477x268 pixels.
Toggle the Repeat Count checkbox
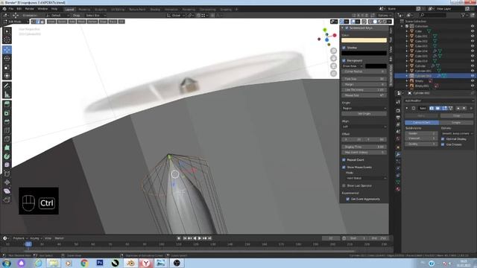344,160
